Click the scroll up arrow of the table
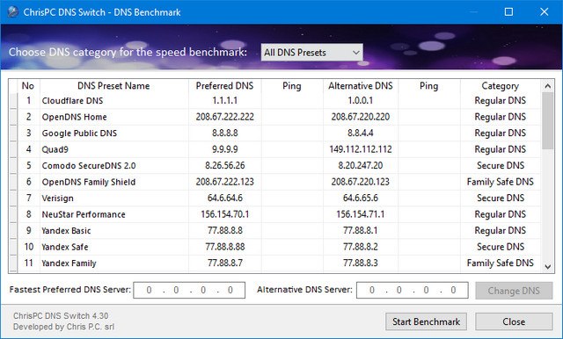The width and height of the screenshot is (563, 339). tap(547, 86)
